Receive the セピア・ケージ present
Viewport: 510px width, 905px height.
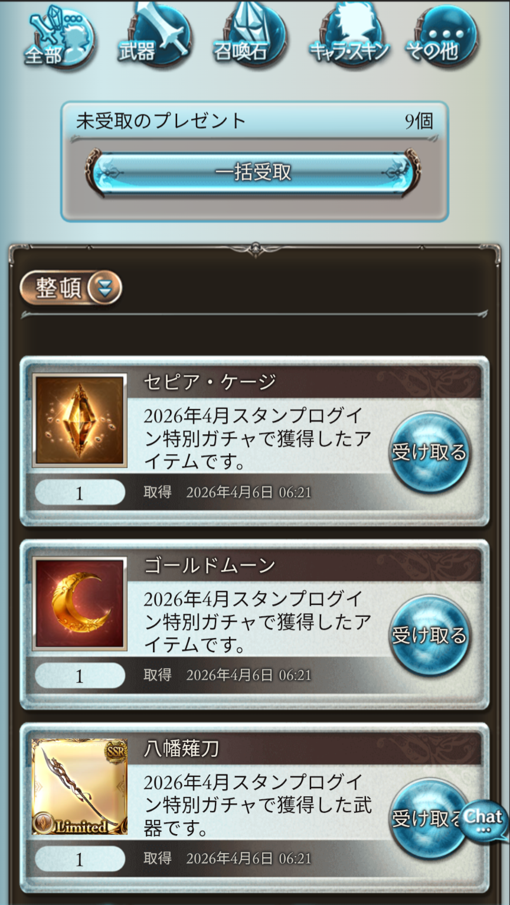point(429,452)
